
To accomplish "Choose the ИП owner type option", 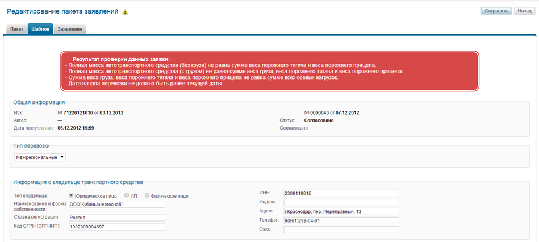I will (127, 195).
